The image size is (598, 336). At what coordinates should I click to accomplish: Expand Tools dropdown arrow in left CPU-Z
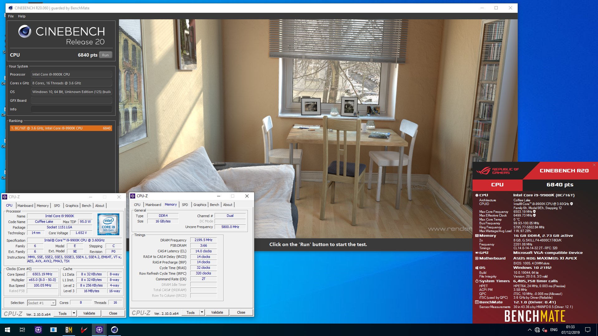click(x=74, y=313)
